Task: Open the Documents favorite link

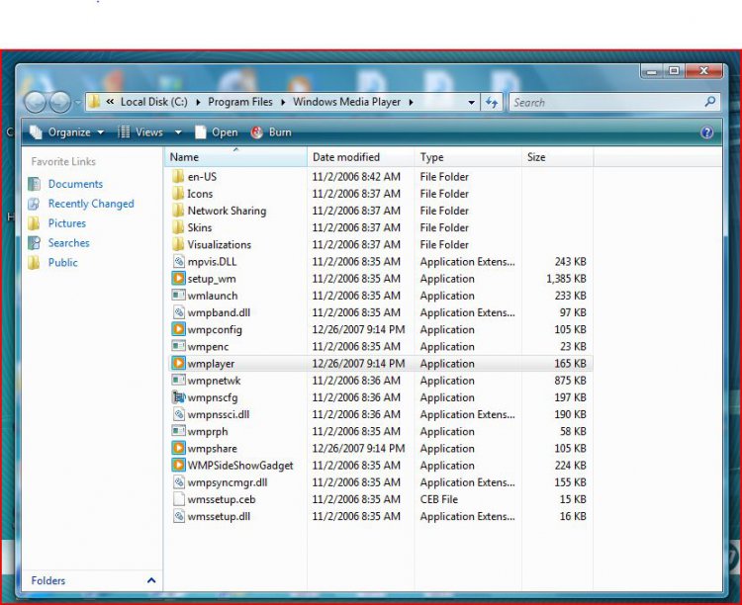Action: (75, 184)
